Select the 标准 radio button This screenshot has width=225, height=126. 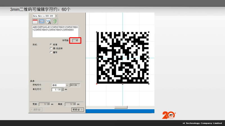(x=51, y=45)
